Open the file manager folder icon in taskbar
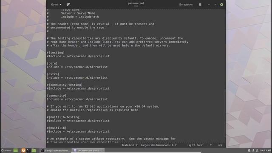272x153 pixels. pyautogui.click(x=34, y=150)
